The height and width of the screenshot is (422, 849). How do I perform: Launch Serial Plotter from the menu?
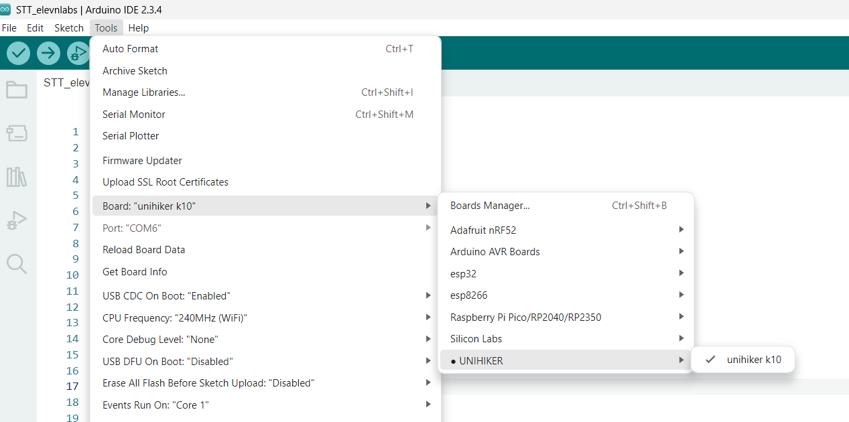coord(265,136)
